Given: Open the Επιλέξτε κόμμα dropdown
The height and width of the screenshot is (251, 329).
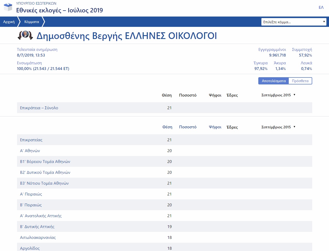Looking at the screenshot, I should click(294, 22).
